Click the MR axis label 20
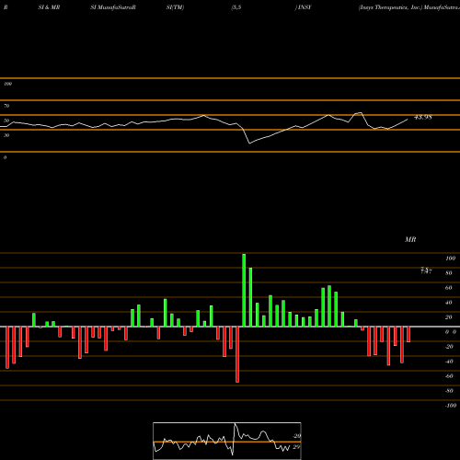Viewport: 460px width, 460px height. [x=449, y=317]
